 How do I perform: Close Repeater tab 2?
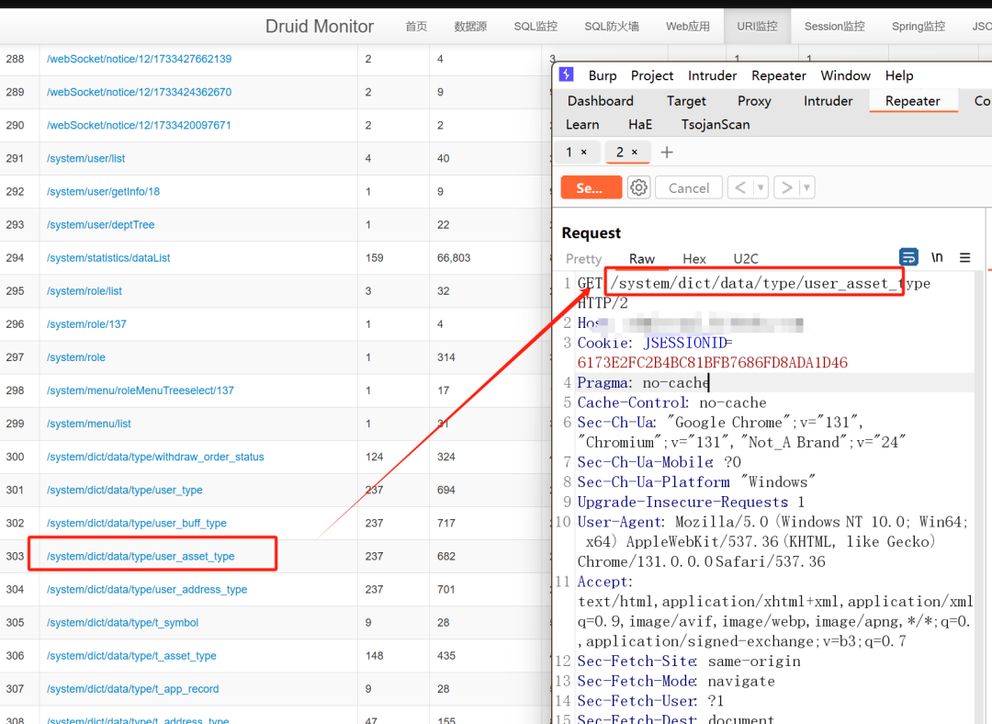[x=635, y=152]
